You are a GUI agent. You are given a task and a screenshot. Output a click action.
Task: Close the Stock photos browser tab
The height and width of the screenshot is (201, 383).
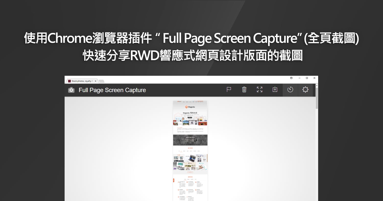95,81
